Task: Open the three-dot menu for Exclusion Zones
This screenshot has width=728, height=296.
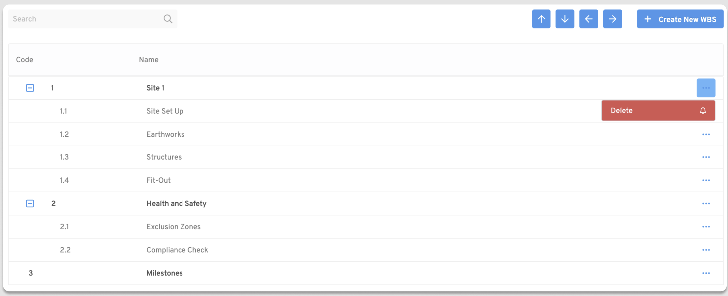Action: 706,227
